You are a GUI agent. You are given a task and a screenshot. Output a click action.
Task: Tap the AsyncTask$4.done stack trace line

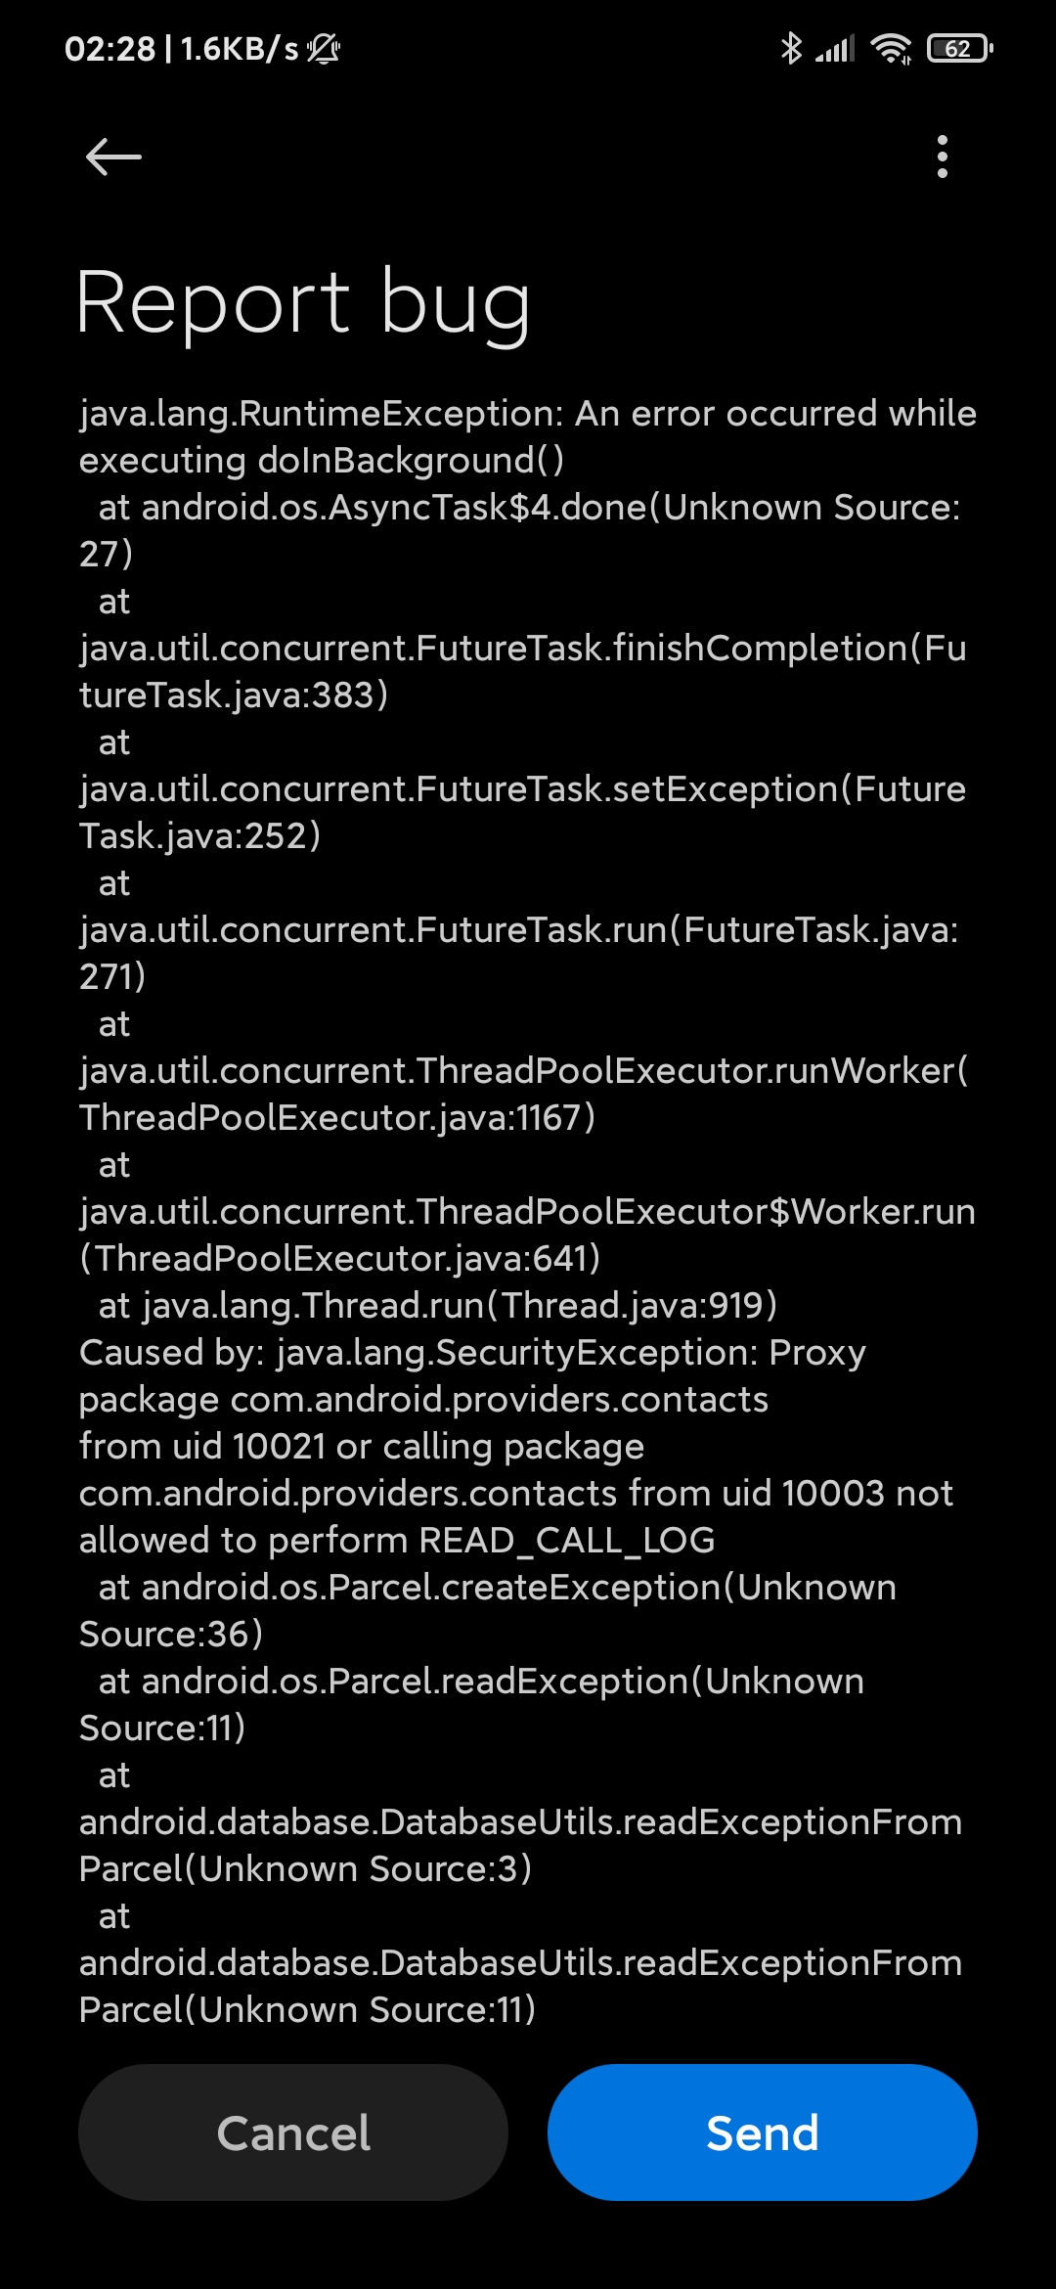[520, 530]
